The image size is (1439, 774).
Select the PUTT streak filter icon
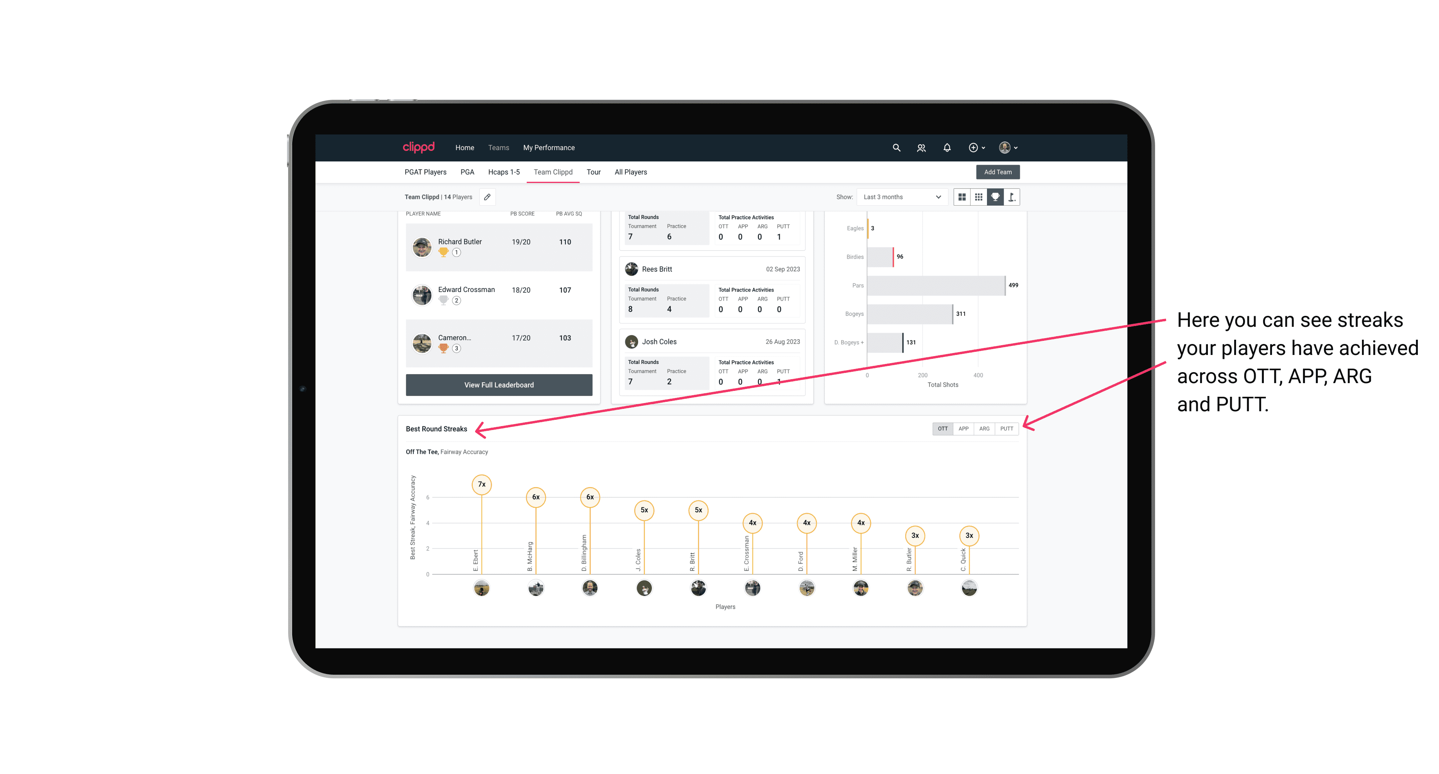[x=1007, y=429]
